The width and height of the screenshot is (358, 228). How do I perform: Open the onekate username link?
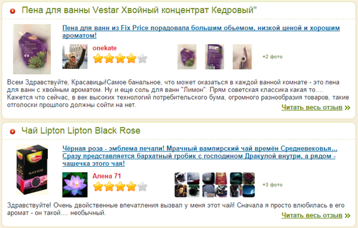click(105, 48)
